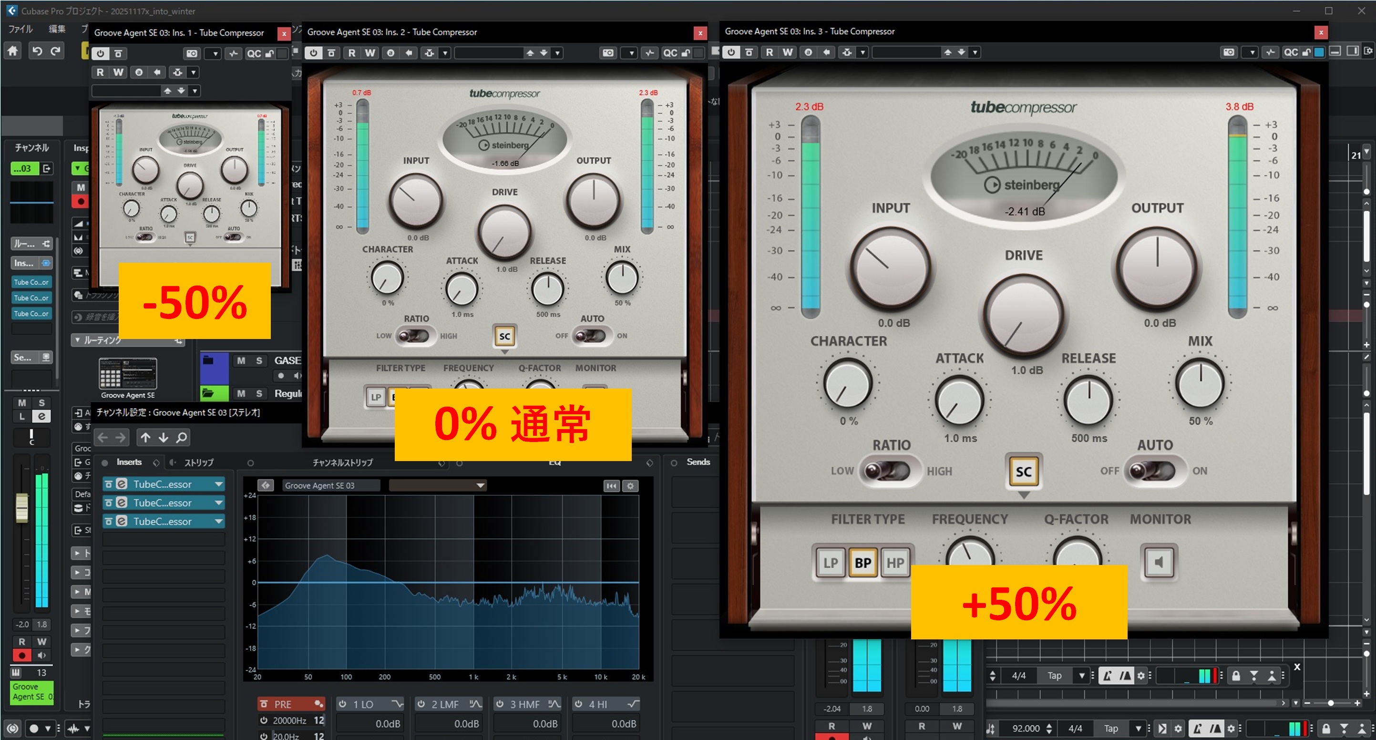Screen dimensions: 1376x740
Task: Click the Tap tempo button
Action: pyautogui.click(x=1110, y=728)
